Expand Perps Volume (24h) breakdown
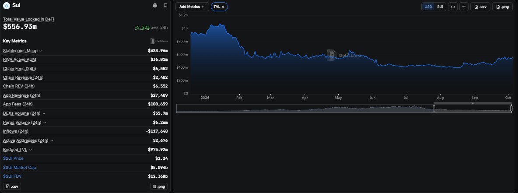 click(45, 123)
